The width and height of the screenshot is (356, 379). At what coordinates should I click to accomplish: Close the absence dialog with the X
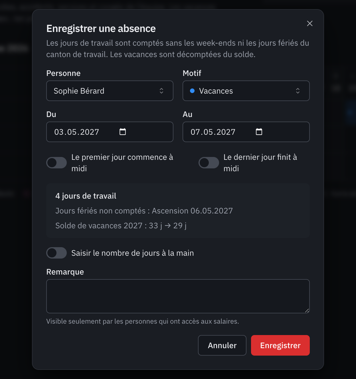point(310,23)
